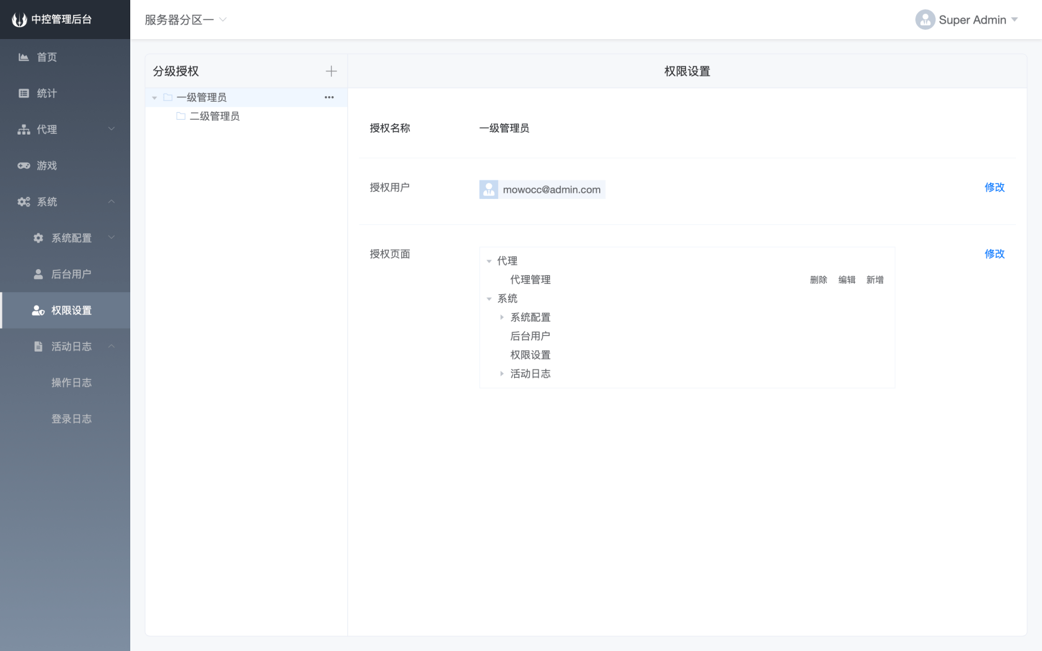This screenshot has width=1042, height=651.
Task: Click 修改 link for 授权页面
Action: tap(994, 254)
